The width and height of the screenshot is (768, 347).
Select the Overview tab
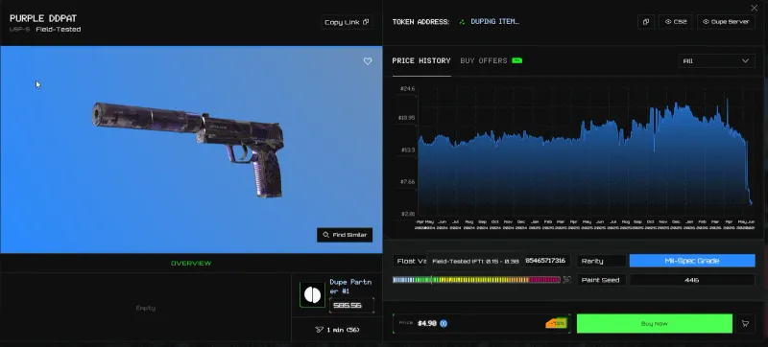(191, 264)
